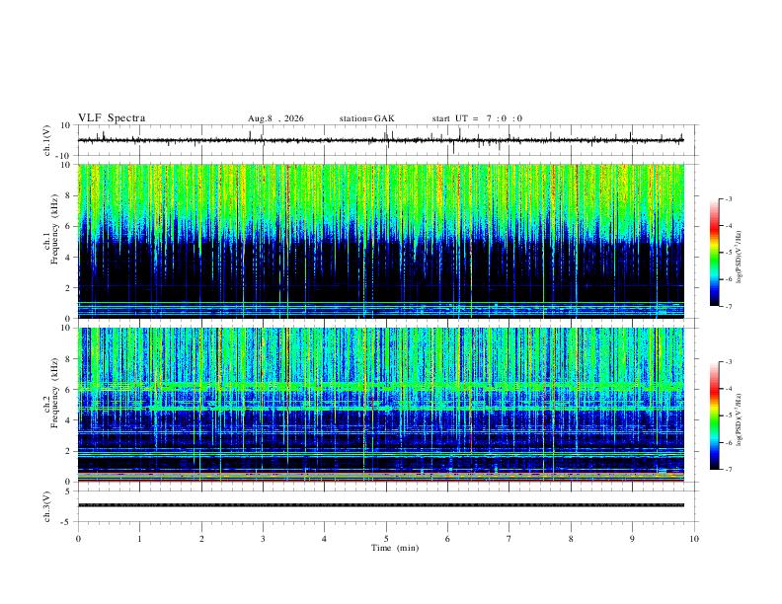The height and width of the screenshot is (604, 782).
Task: Click the 0 minute tick label on time axis
Action: [78, 539]
